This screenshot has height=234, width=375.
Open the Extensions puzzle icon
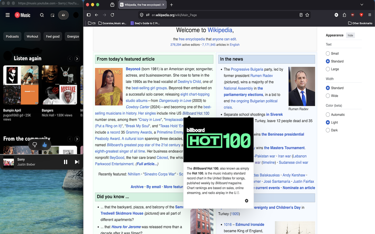[x=345, y=15]
